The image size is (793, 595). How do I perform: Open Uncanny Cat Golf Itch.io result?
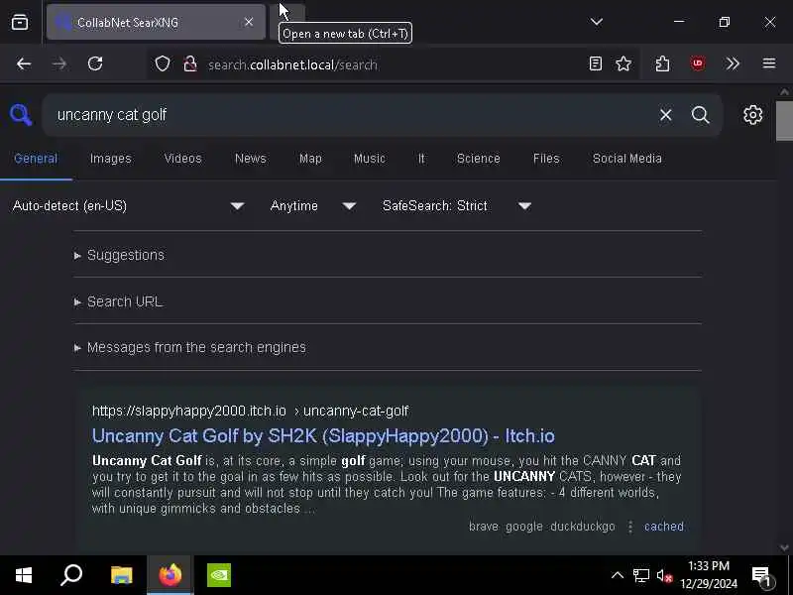tap(323, 436)
